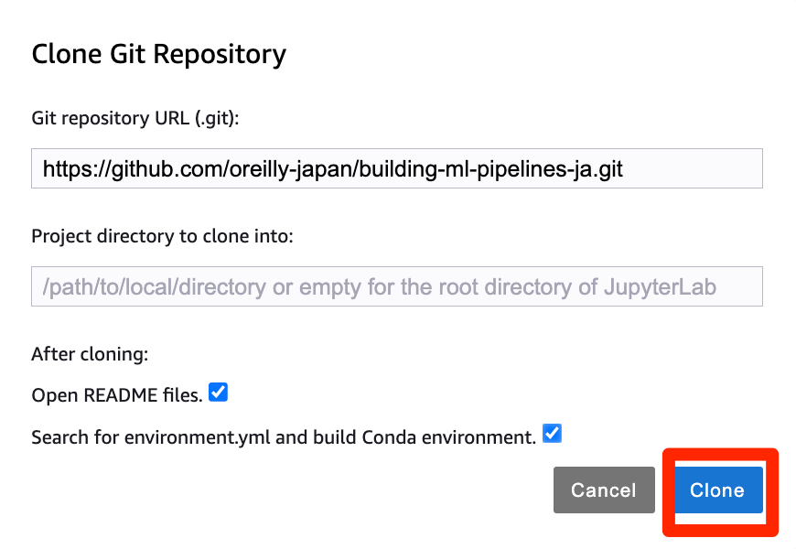Uncheck the Open README files checkbox

click(218, 393)
